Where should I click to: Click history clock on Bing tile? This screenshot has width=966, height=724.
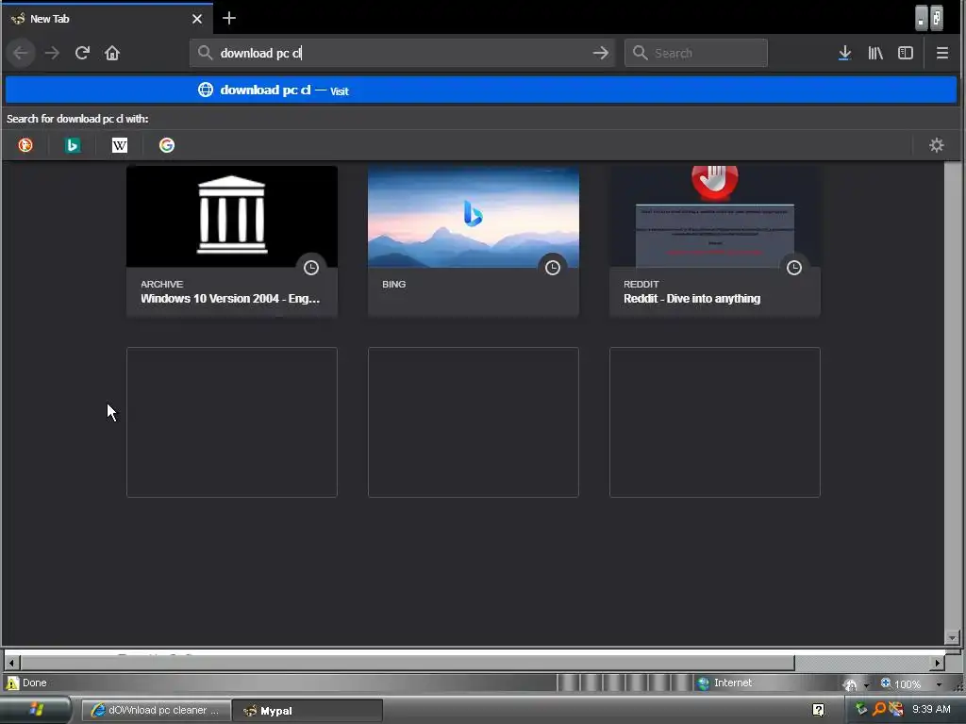coord(553,268)
